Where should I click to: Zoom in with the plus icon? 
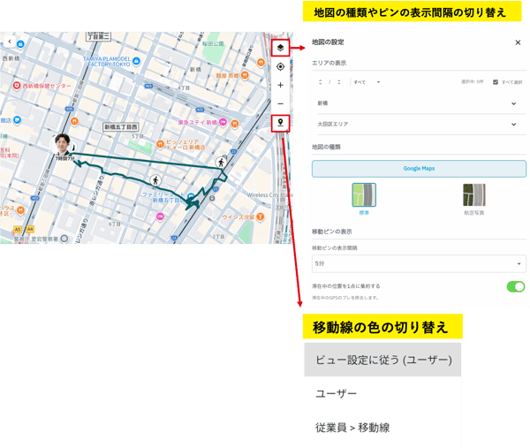coord(280,85)
